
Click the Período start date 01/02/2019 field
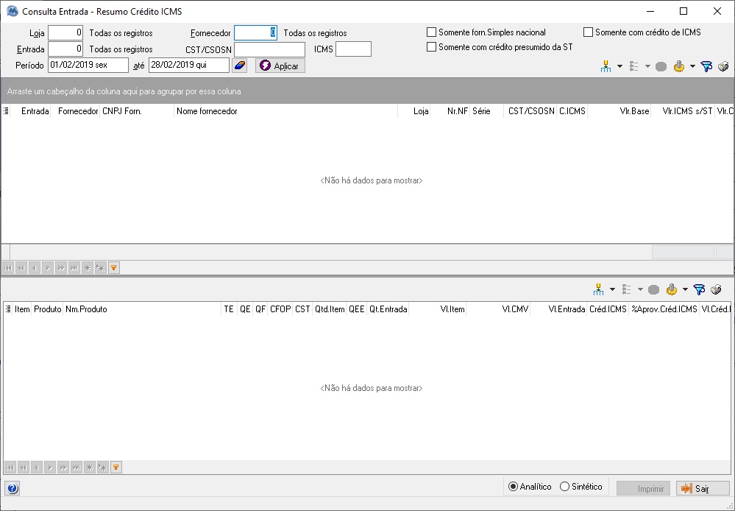(88, 66)
